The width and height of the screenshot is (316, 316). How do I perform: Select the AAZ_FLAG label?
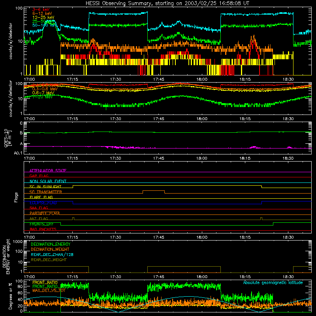[39, 218]
